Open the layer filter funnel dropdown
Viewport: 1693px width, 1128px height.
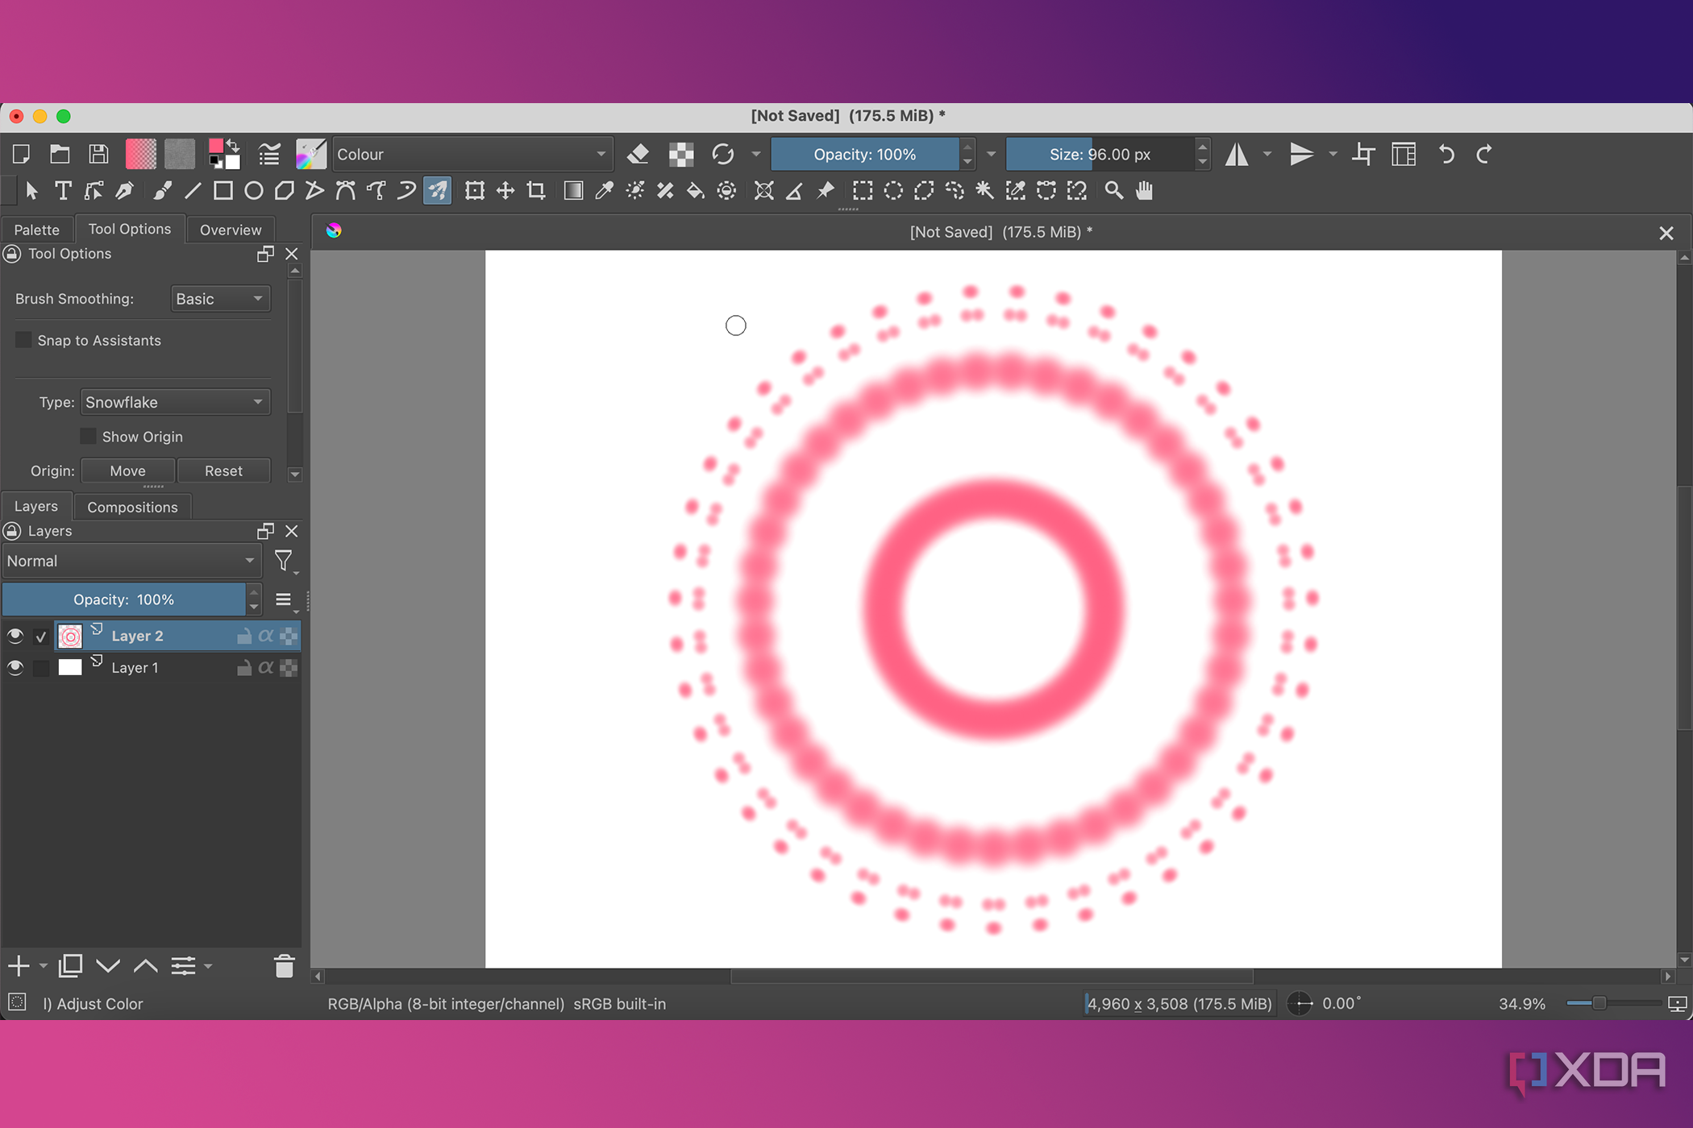[x=285, y=562]
